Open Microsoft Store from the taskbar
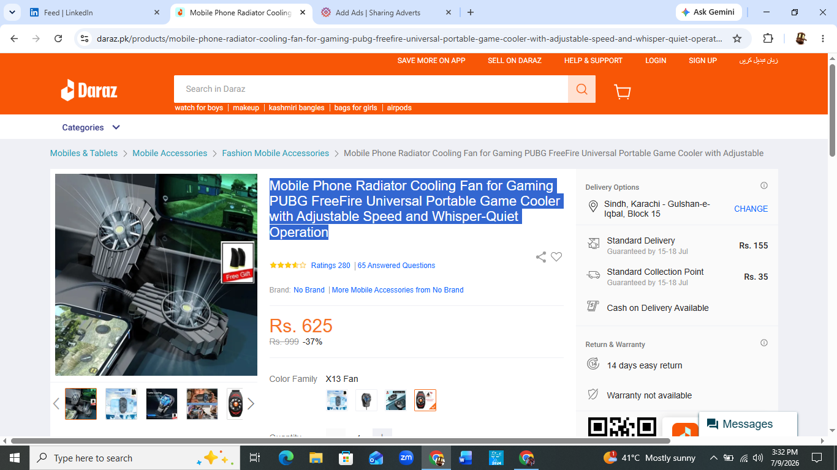The height and width of the screenshot is (470, 837). (346, 458)
